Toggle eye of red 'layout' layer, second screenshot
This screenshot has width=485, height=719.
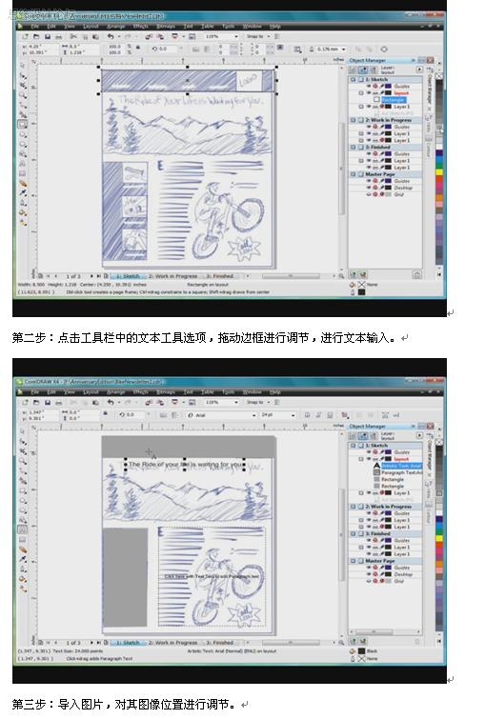(368, 459)
